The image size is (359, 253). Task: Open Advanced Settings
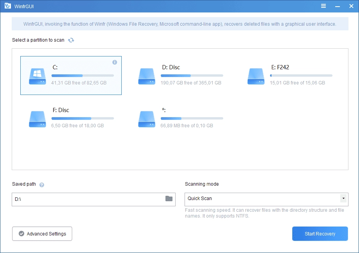coord(42,234)
